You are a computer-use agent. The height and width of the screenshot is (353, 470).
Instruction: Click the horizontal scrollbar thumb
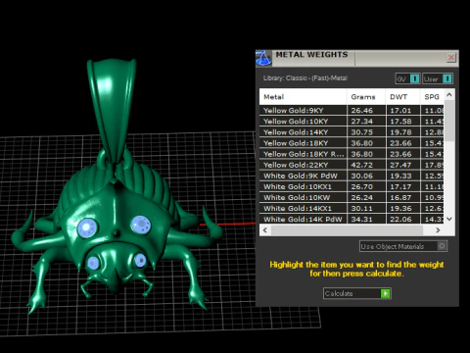[348, 230]
